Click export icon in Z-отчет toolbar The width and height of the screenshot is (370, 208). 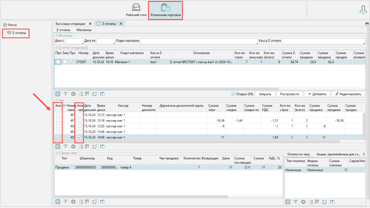(x=94, y=94)
